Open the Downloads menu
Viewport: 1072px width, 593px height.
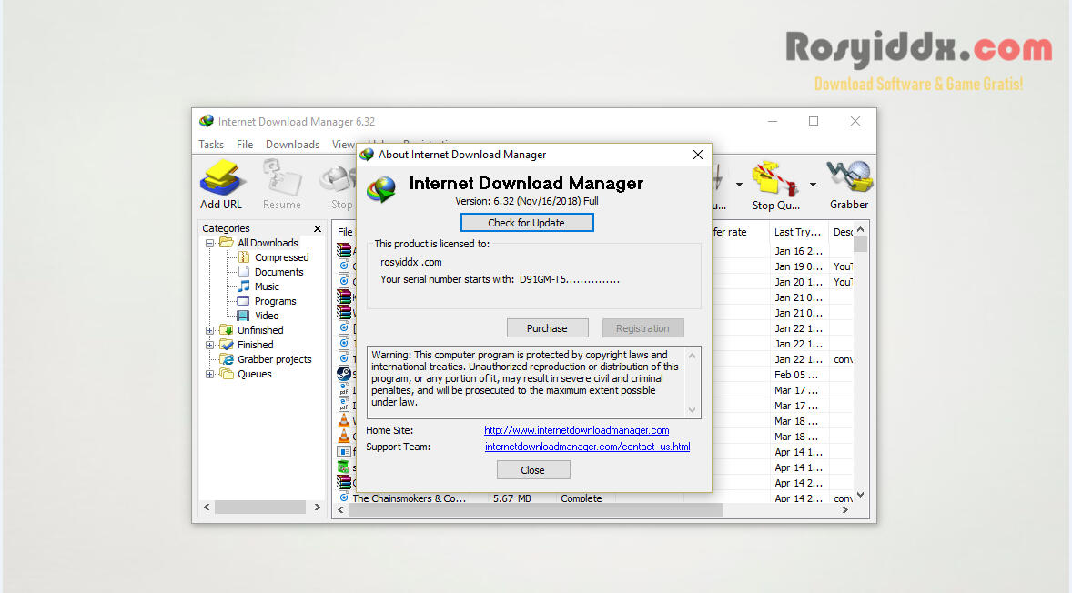293,144
